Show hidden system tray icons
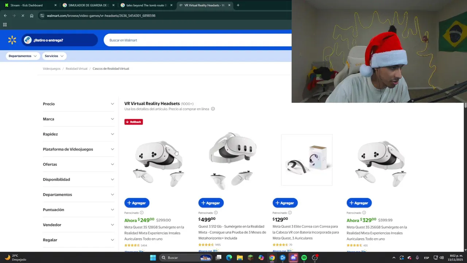Screen dimensions: 467x263 (394, 258)
